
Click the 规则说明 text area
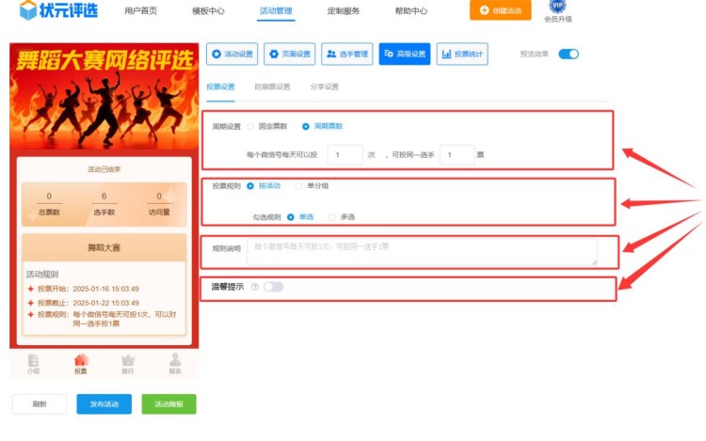pyautogui.click(x=421, y=251)
